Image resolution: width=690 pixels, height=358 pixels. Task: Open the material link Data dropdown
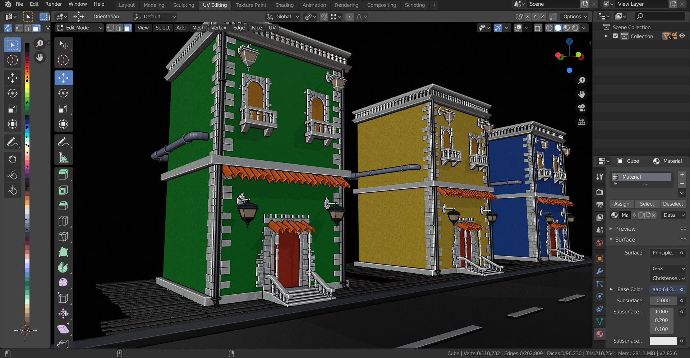[673, 215]
